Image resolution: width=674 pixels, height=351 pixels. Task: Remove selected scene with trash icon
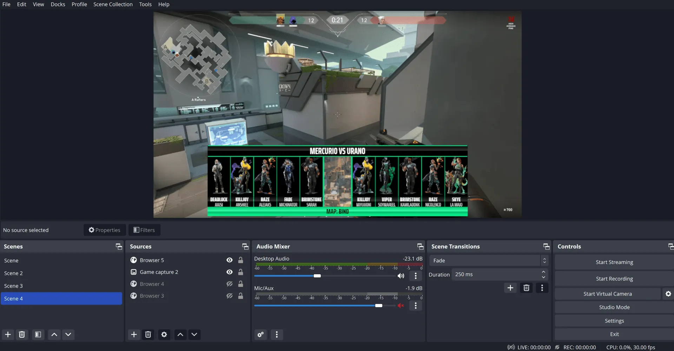[22, 335]
